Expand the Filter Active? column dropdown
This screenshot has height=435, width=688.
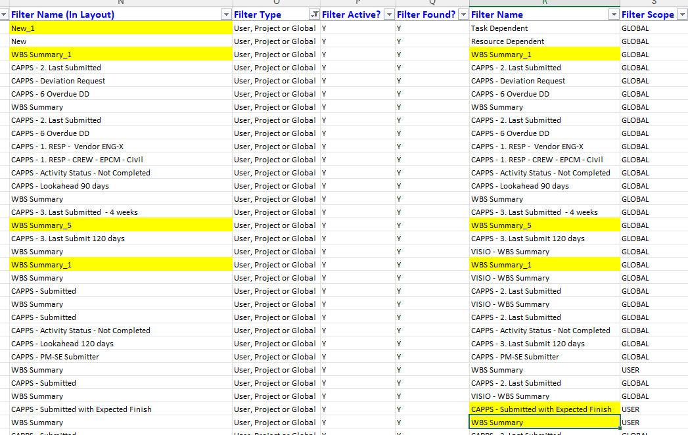tap(390, 14)
